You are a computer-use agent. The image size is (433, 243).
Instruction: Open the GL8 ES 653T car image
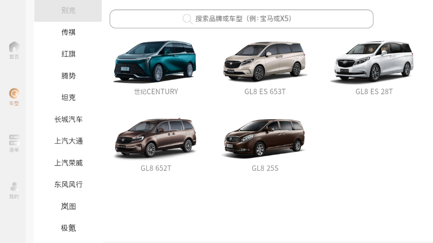coord(265,61)
